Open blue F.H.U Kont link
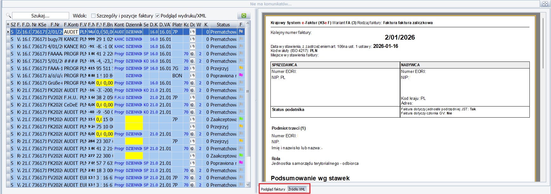 [x=119, y=97]
